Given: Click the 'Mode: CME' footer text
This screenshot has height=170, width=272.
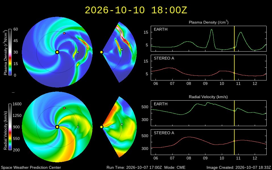Looking at the screenshot, I should [174, 167].
